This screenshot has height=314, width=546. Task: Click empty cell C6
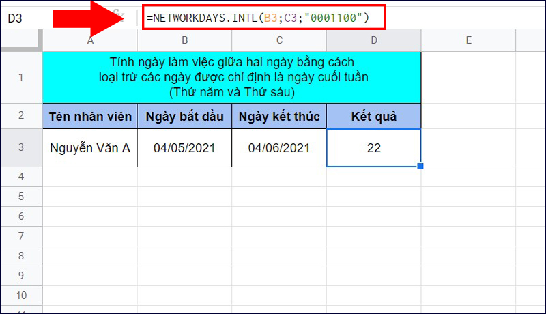click(279, 216)
